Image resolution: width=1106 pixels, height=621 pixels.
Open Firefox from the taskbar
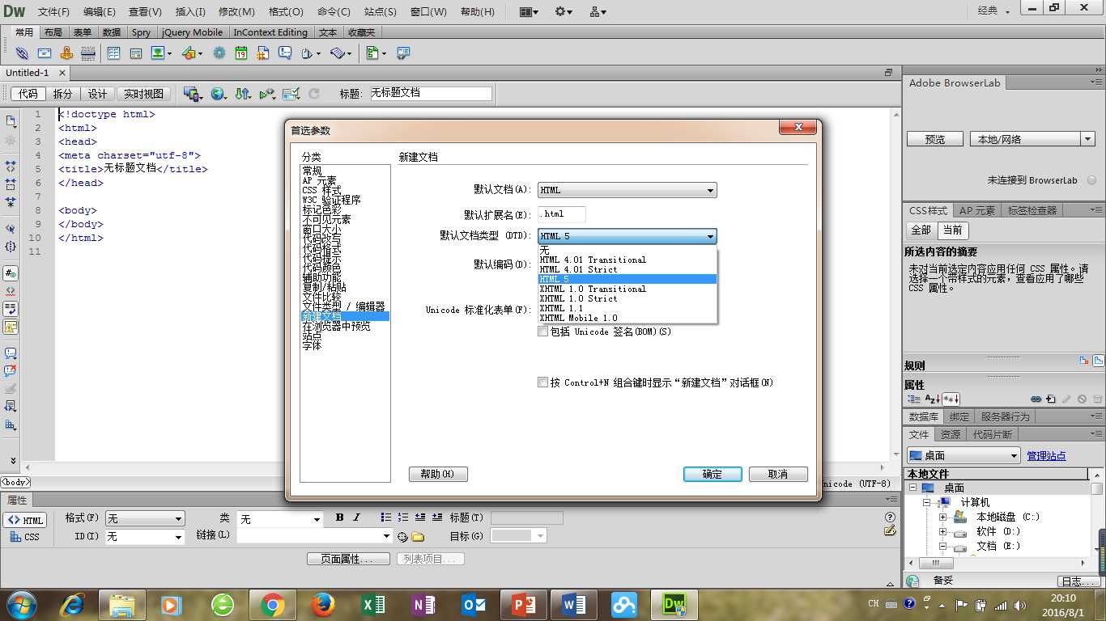[x=323, y=604]
